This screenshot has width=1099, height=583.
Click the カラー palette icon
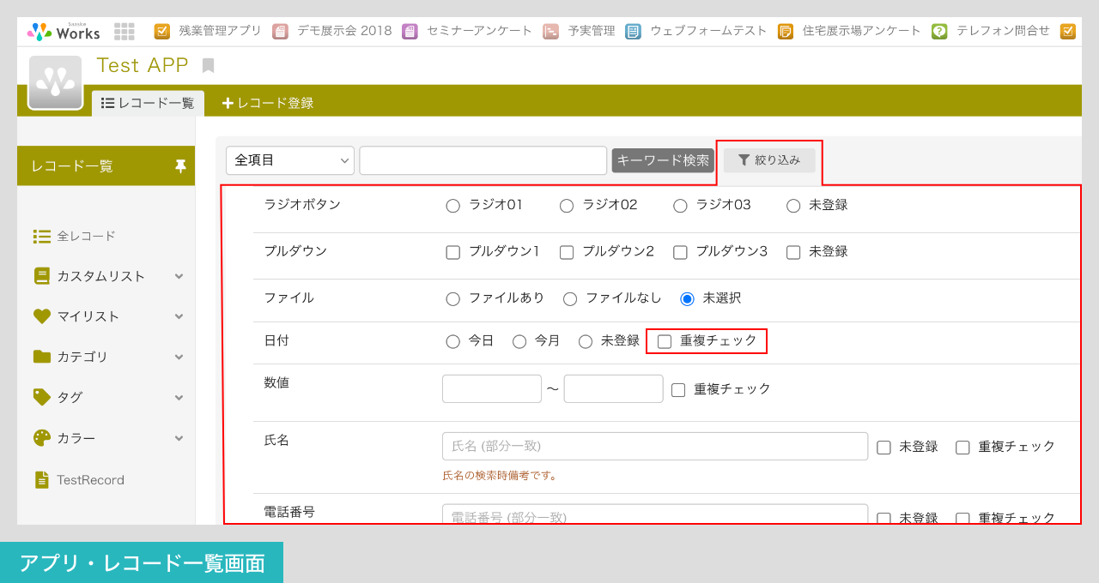coord(41,437)
